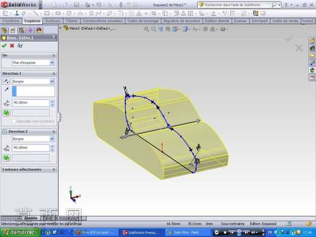This screenshot has height=237, width=316.
Task: Open Display Style dropdown in view toolbar
Action: click(190, 29)
